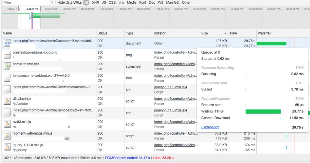Click the file icon for AdminGamification request
The image size is (310, 163).
pyautogui.click(x=7, y=90)
